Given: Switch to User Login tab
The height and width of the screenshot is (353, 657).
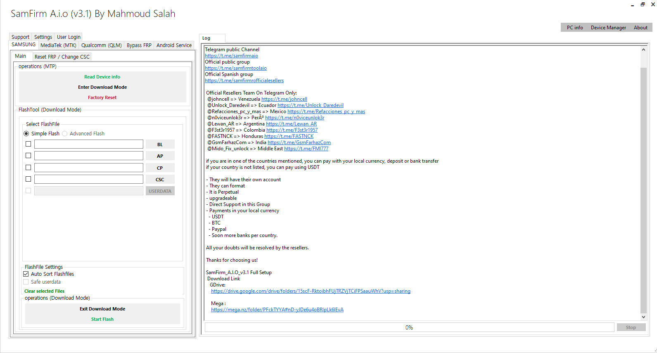Looking at the screenshot, I should pos(69,37).
